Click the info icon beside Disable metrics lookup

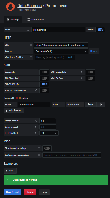coord(39,148)
